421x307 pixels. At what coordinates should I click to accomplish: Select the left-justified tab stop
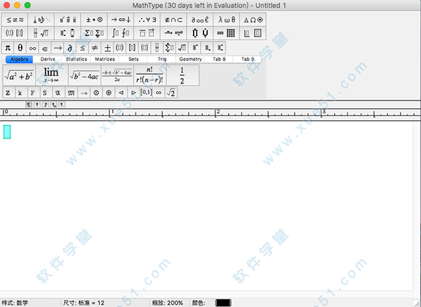click(29, 105)
